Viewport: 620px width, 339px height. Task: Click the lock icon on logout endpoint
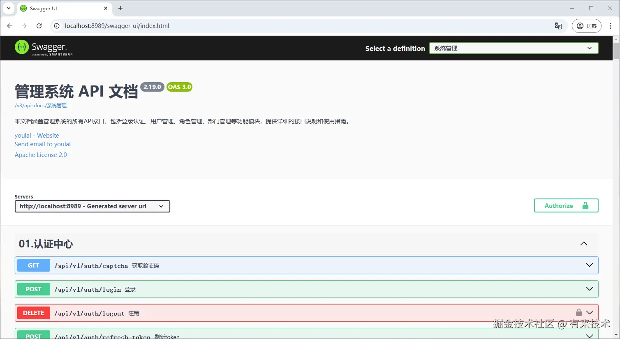[578, 312]
